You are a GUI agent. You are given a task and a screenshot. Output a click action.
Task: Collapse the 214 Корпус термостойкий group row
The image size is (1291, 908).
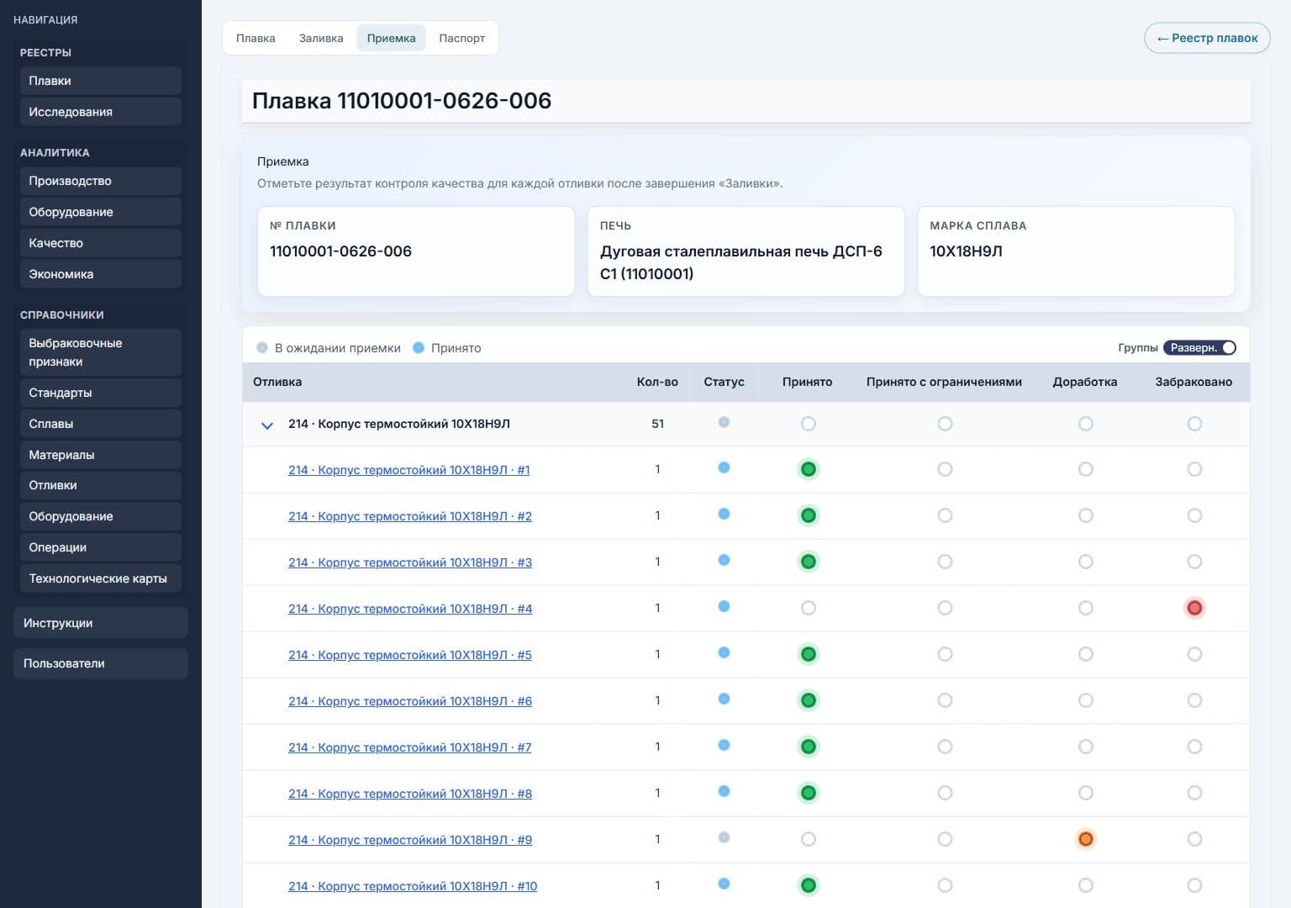[267, 425]
